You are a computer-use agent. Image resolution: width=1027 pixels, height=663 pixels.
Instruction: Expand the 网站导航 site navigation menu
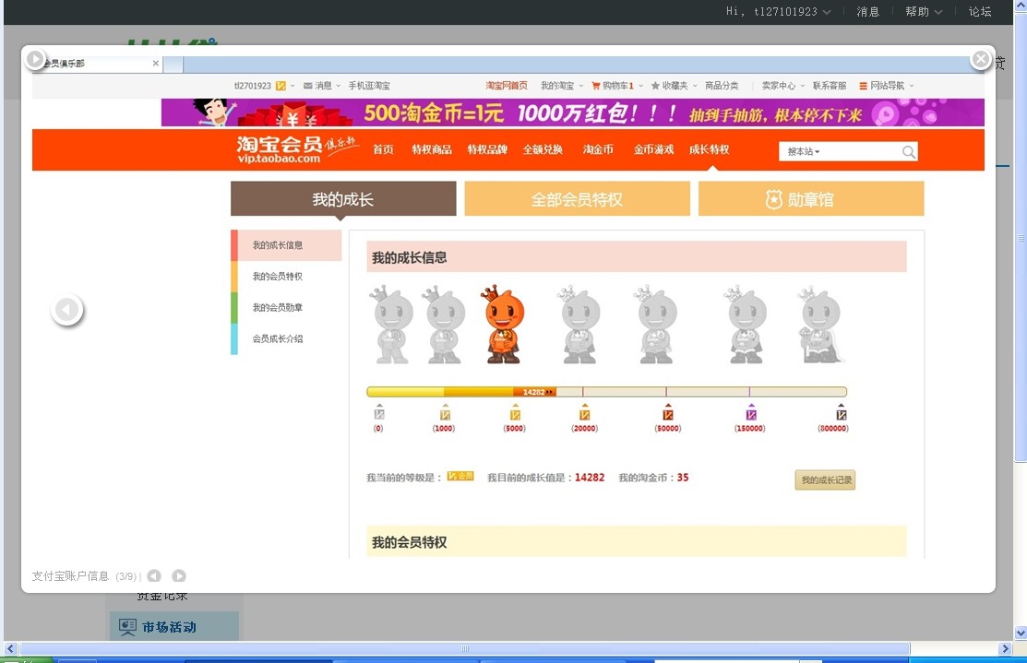(x=886, y=86)
